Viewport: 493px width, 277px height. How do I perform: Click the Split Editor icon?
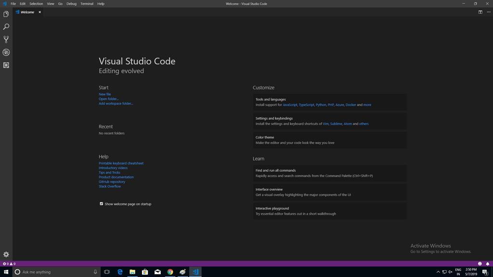480,12
